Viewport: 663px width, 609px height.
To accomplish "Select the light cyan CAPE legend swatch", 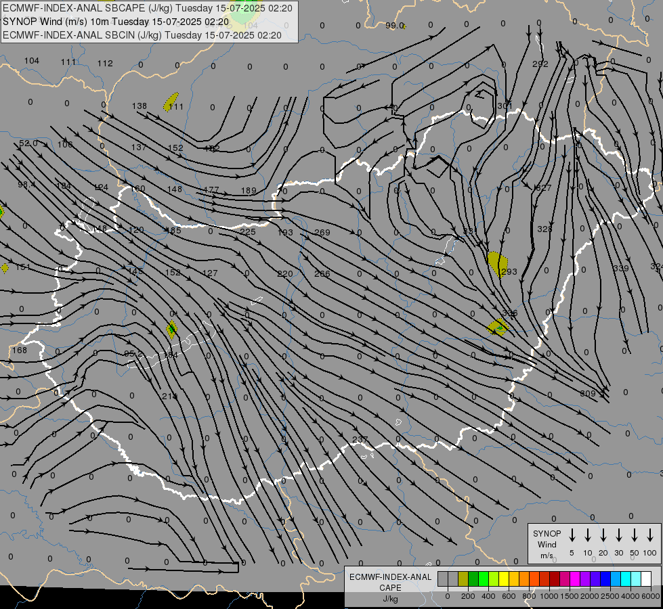I will coord(636,579).
